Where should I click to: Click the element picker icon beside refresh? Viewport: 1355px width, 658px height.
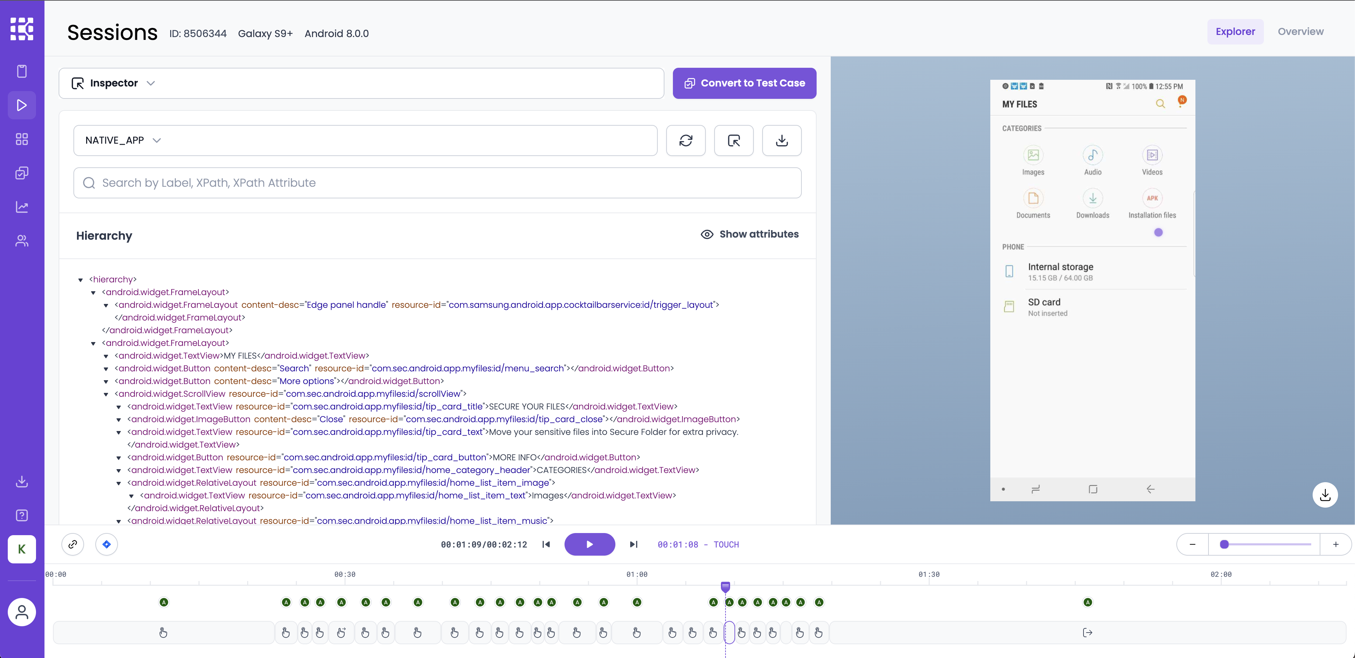(x=733, y=140)
